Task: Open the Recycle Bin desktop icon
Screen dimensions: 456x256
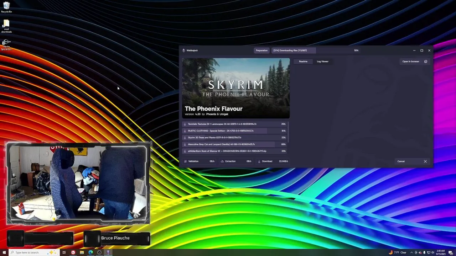Action: tap(6, 7)
